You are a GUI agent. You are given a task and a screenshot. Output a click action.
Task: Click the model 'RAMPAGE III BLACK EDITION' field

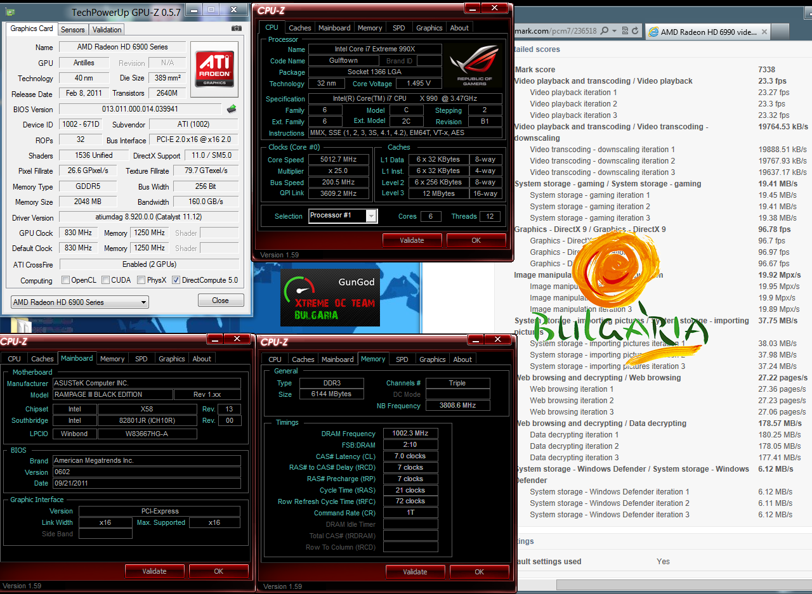click(x=112, y=394)
